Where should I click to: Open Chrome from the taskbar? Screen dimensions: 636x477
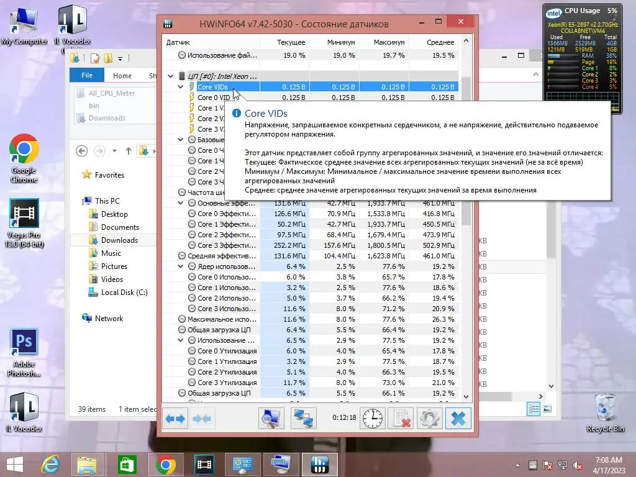coord(165,465)
